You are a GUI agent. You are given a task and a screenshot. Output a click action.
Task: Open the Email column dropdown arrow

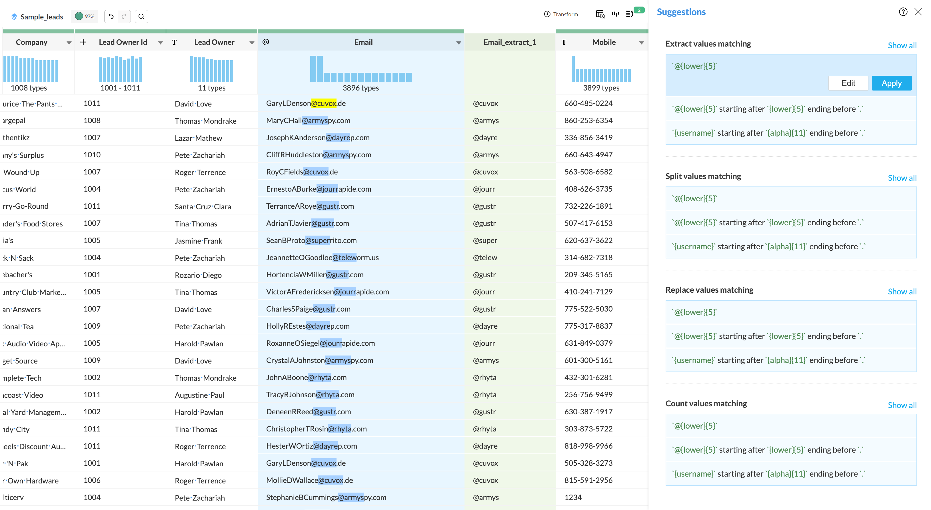tap(458, 43)
